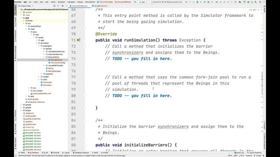Open the TODO tool window
This screenshot has width=280, height=157.
coord(22,153)
